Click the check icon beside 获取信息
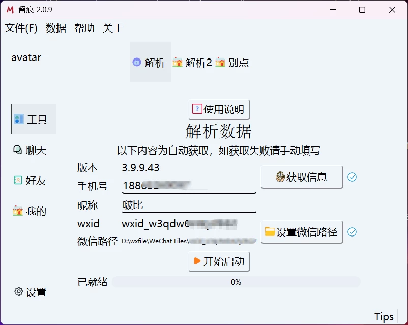 tap(352, 177)
